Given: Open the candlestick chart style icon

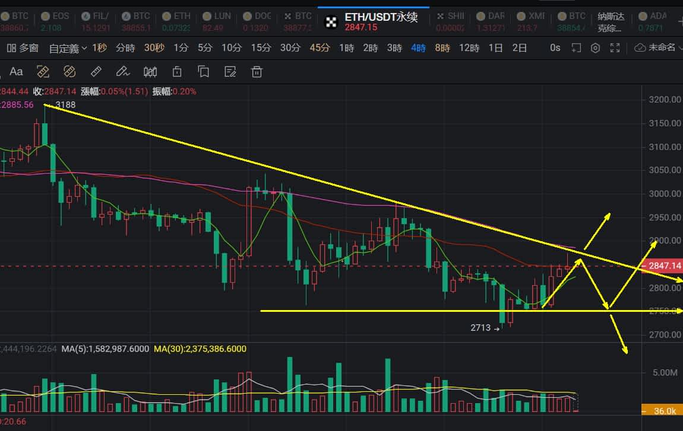Looking at the screenshot, I should (150, 72).
